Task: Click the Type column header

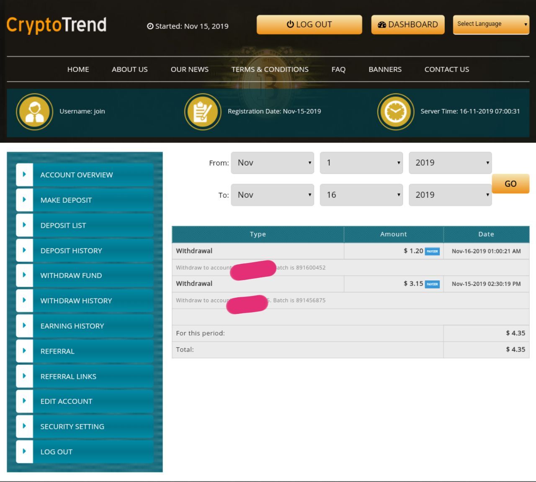Action: (258, 235)
